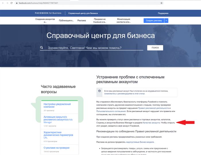Image resolution: width=201 pixels, height=155 pixels.
Task: Click the ПОИСК button
Action: pos(155,48)
